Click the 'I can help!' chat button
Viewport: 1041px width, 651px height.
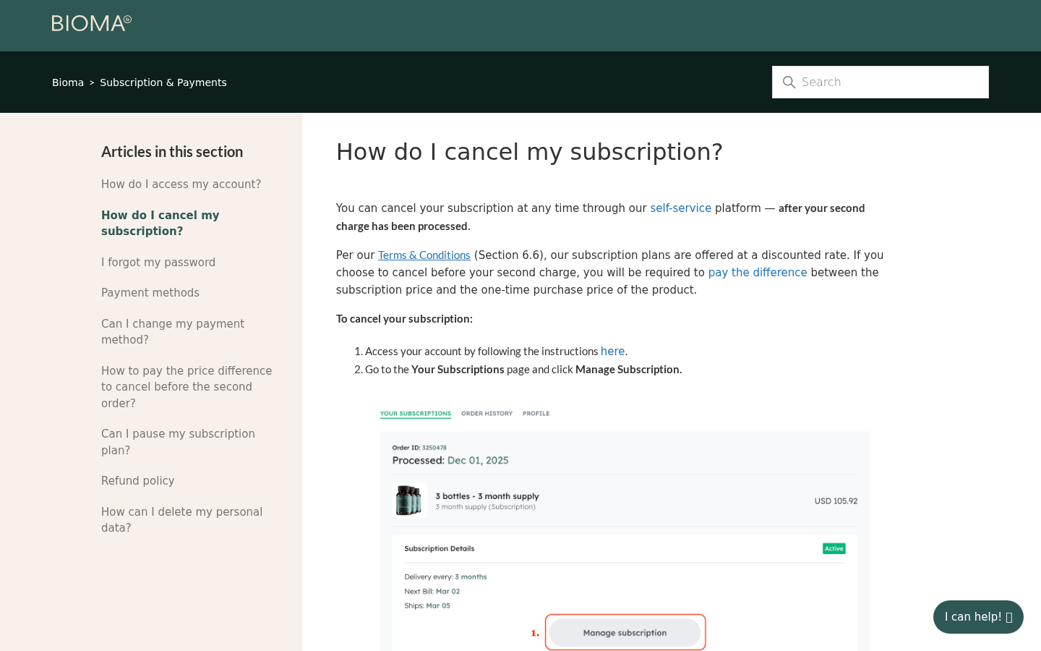pos(978,617)
